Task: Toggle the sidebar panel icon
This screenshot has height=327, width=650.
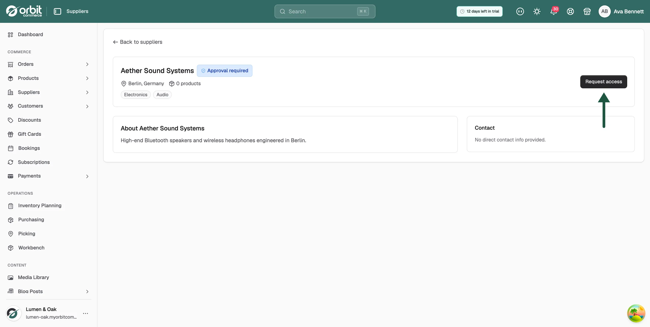Action: 57,11
